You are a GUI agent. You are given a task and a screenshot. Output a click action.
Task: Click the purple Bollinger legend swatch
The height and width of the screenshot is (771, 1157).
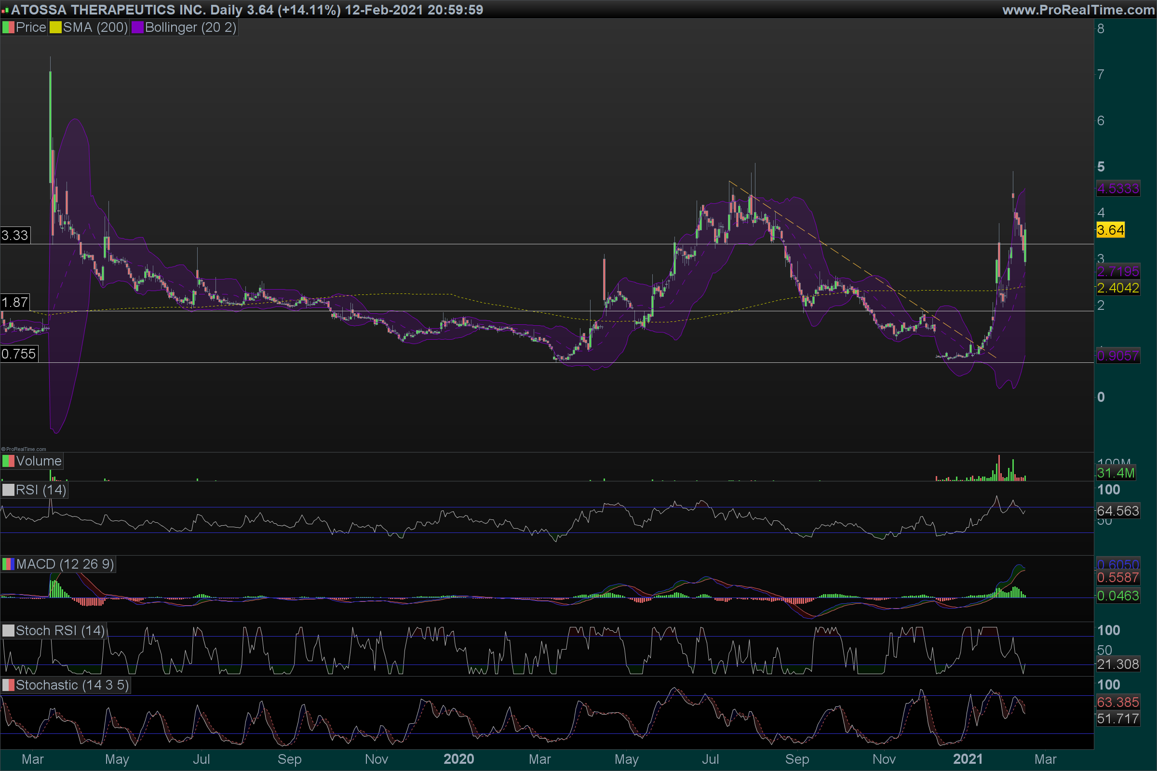[x=137, y=27]
